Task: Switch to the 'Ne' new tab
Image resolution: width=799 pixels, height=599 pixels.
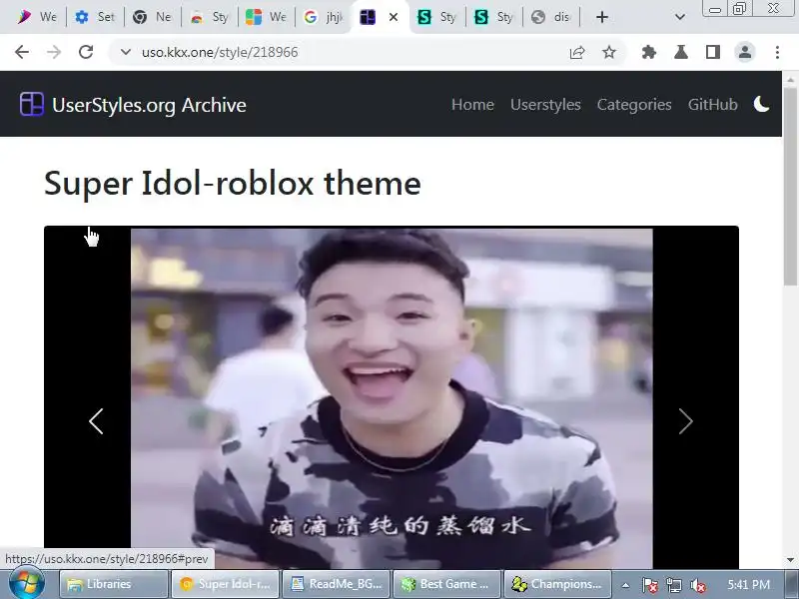Action: (152, 17)
